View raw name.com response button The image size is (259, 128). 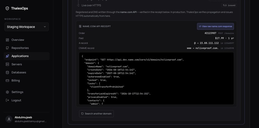tap(215, 26)
